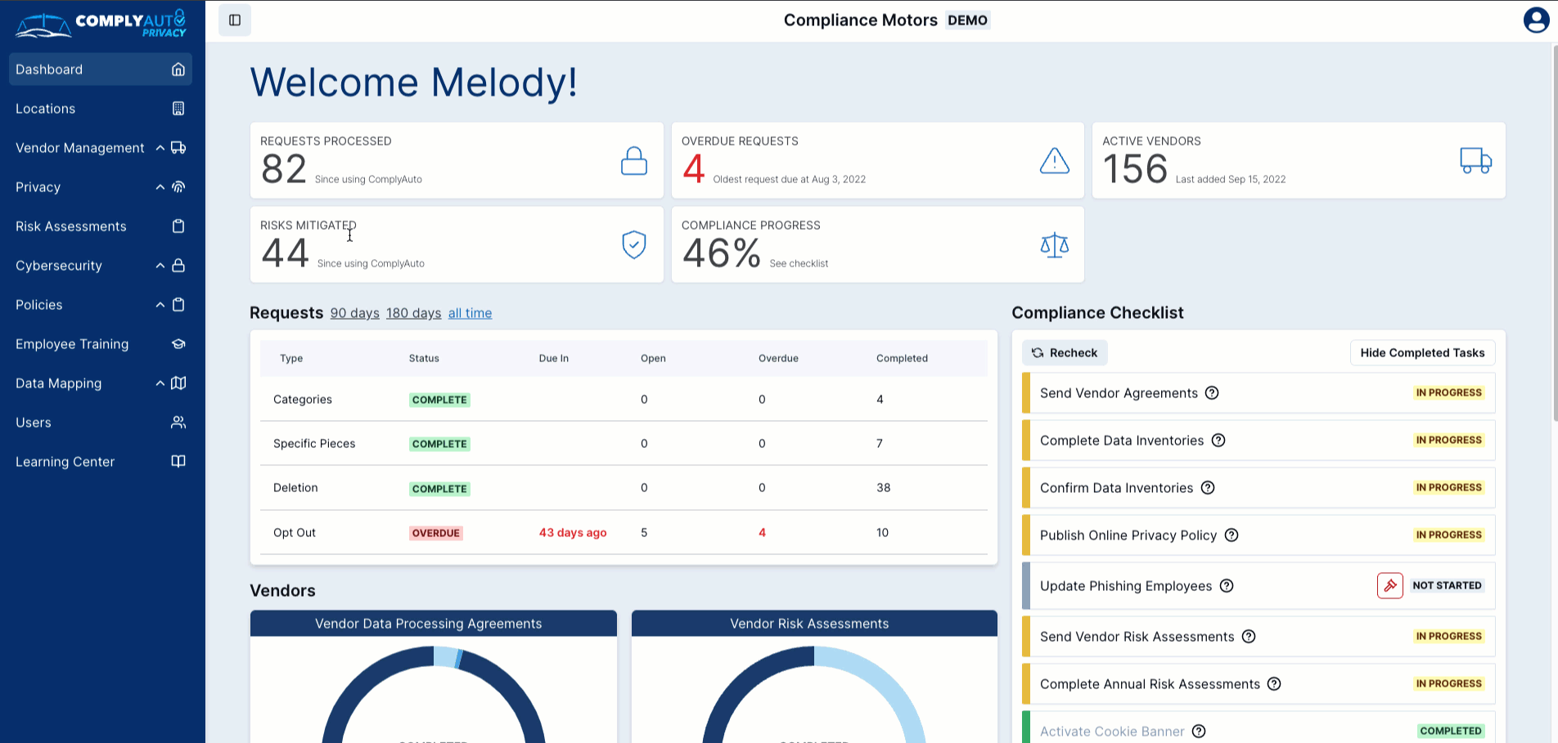Click help icon beside Complete Annual Risk Assessments
The image size is (1558, 743).
pos(1274,684)
